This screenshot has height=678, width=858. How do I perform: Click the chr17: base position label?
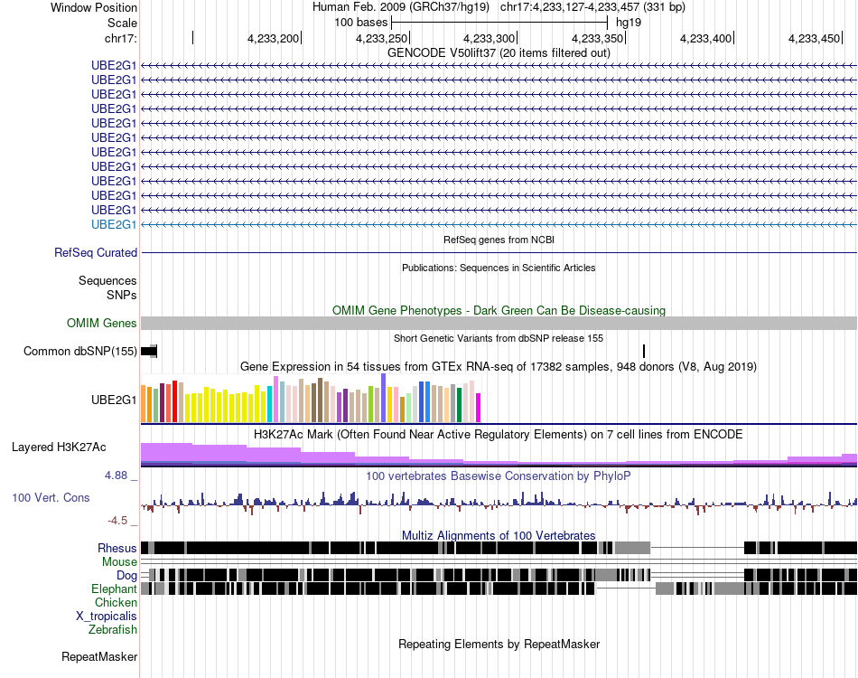[120, 38]
